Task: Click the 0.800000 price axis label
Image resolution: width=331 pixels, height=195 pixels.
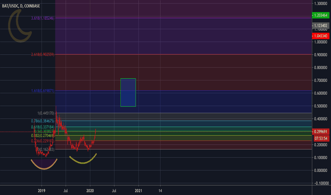Action: pos(321,68)
